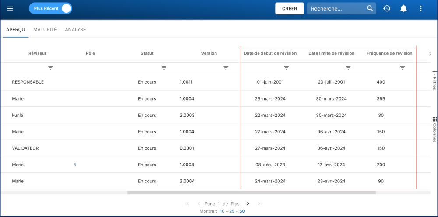The height and width of the screenshot is (217, 438).
Task: Open the filter under Version column
Action: (x=226, y=68)
